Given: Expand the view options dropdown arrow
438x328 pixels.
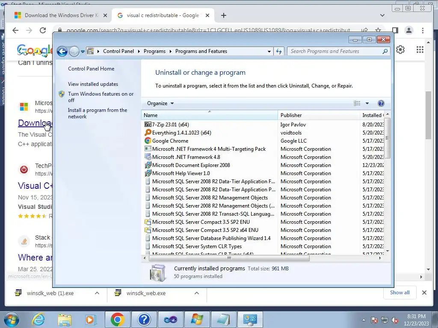Looking at the screenshot, I should pyautogui.click(x=367, y=103).
